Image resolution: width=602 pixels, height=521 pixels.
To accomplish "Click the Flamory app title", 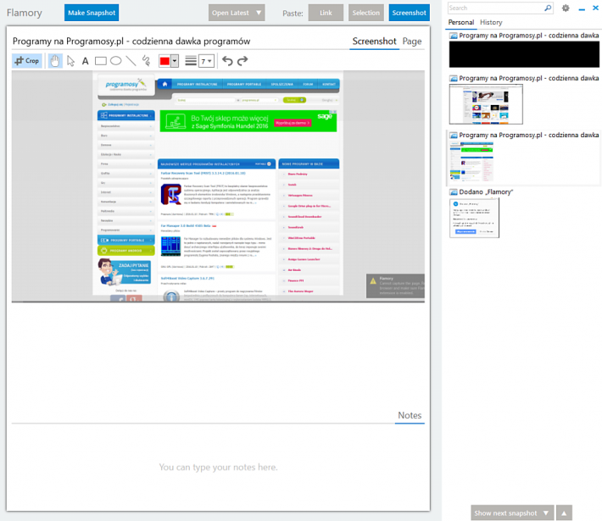I will tap(25, 13).
